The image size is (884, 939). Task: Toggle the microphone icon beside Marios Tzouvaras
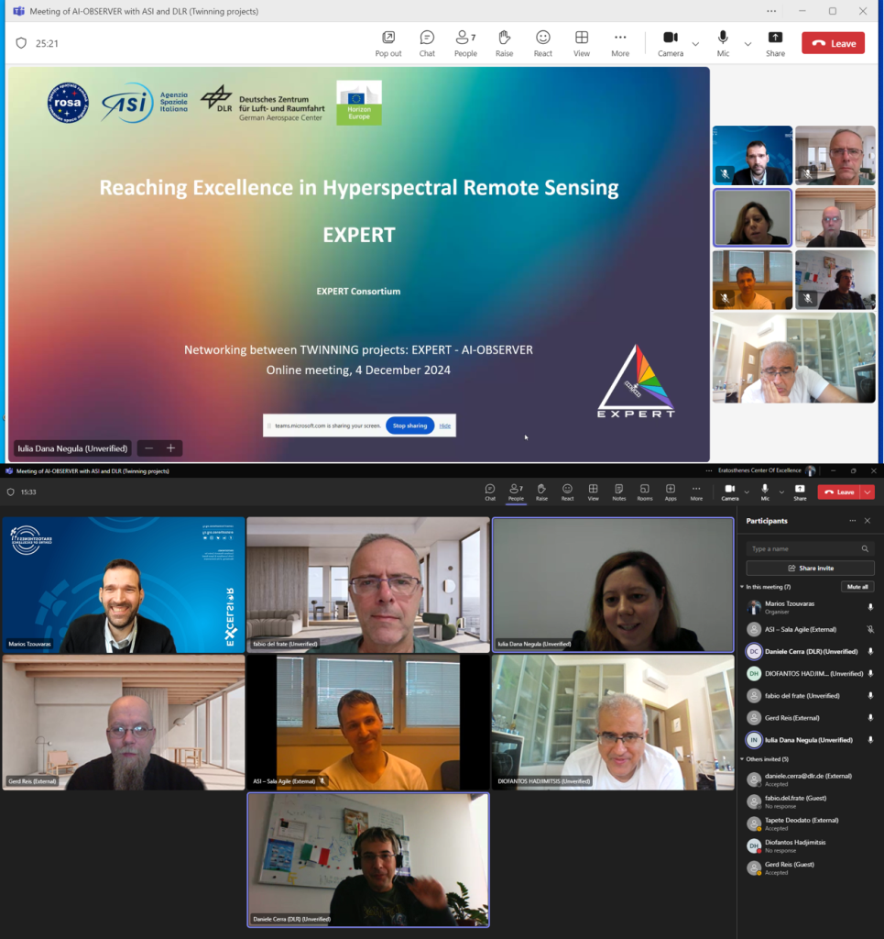(870, 607)
